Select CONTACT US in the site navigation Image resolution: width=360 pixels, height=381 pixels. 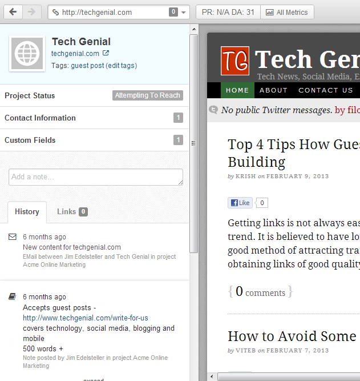point(326,90)
